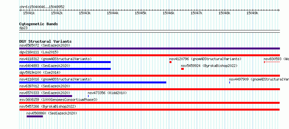Click the DGV Structural Variants track title
This screenshot has height=129, width=289.
pos(45,41)
